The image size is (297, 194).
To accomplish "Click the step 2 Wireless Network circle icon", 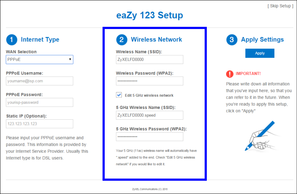I will (x=121, y=40).
